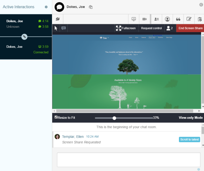Uncheck the Resize to Fit checkbox
The width and height of the screenshot is (204, 171).
[56, 117]
